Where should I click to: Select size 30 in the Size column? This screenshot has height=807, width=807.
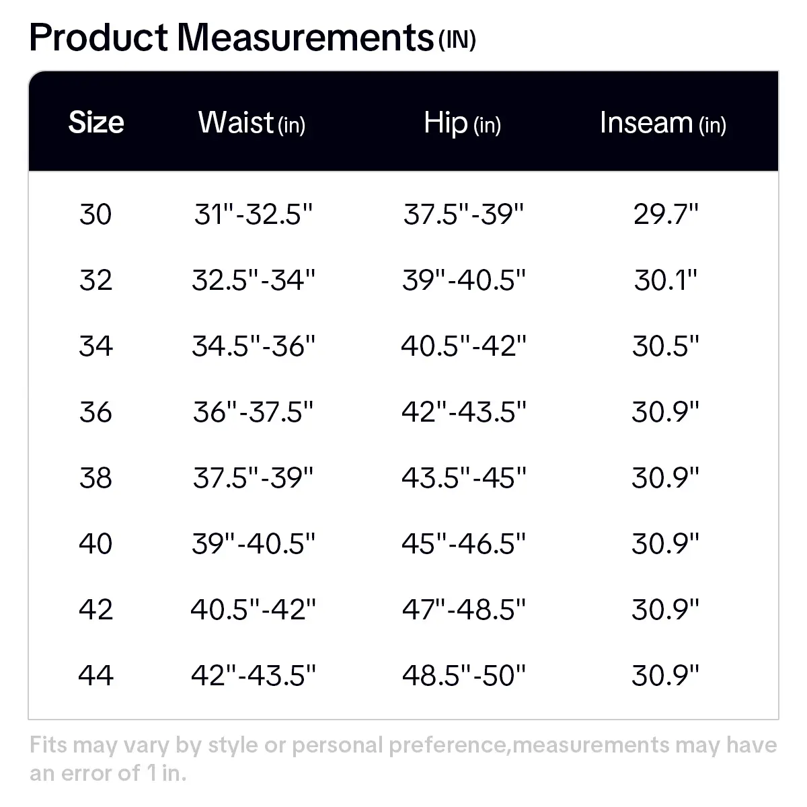coord(95,215)
